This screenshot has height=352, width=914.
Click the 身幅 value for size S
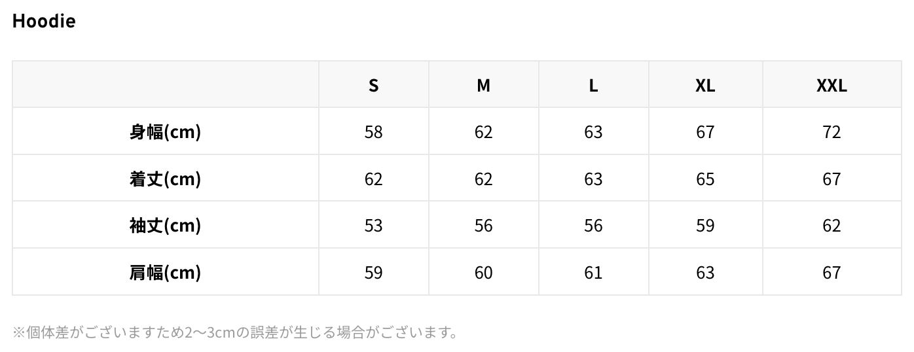pyautogui.click(x=373, y=132)
